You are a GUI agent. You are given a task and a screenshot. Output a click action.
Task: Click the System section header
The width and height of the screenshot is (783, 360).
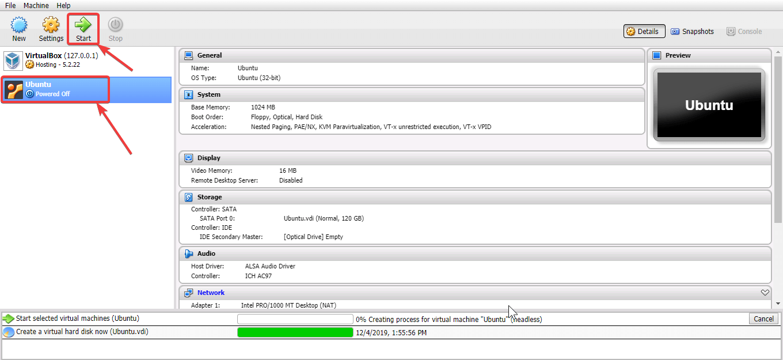pos(412,94)
